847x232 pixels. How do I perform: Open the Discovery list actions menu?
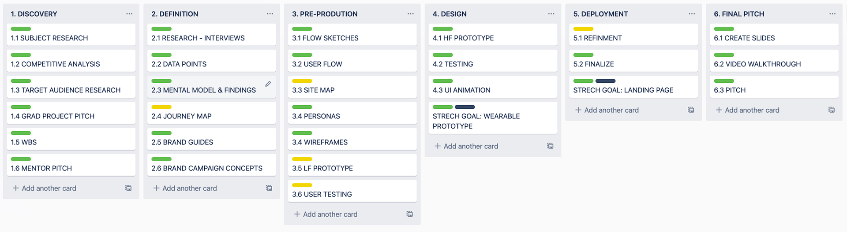pos(129,14)
